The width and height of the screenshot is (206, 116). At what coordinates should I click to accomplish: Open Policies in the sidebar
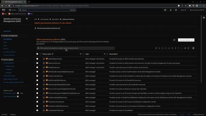6,49
